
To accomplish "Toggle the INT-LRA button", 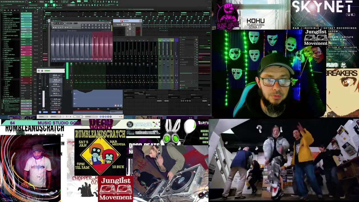I will tap(45, 112).
